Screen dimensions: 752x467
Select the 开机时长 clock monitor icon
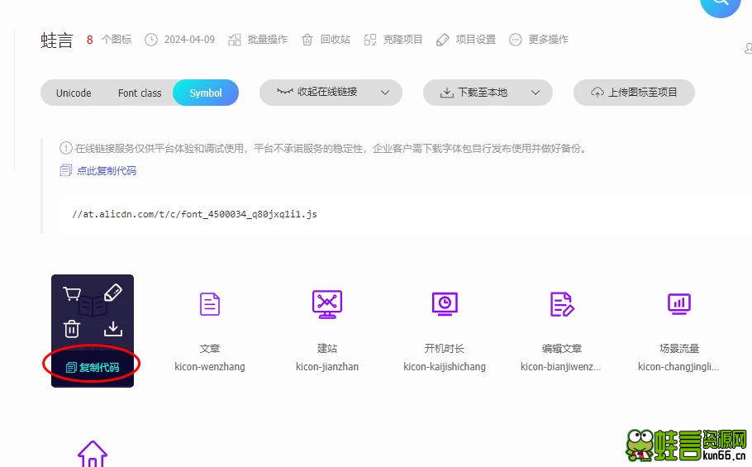445,304
